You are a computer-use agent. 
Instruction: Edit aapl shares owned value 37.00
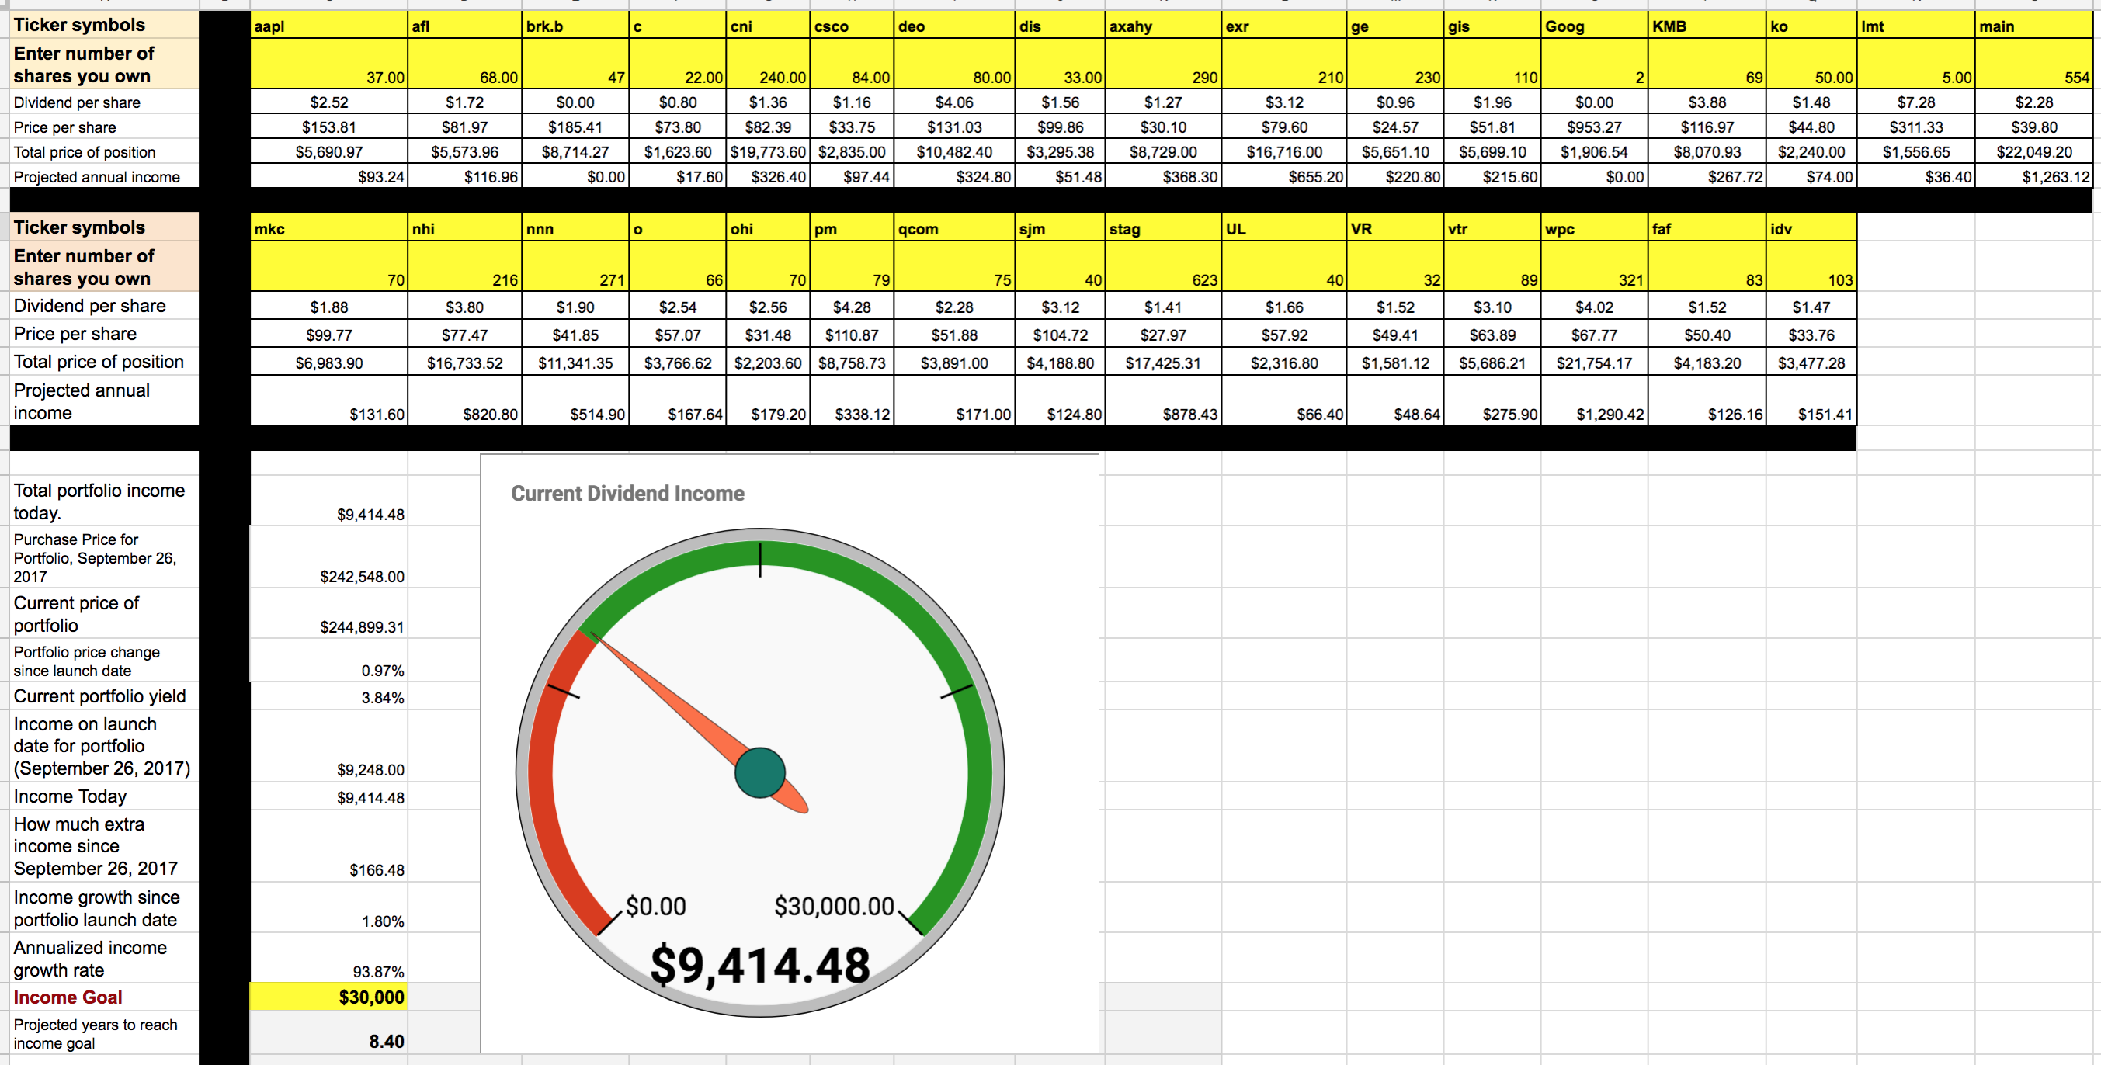pyautogui.click(x=328, y=64)
